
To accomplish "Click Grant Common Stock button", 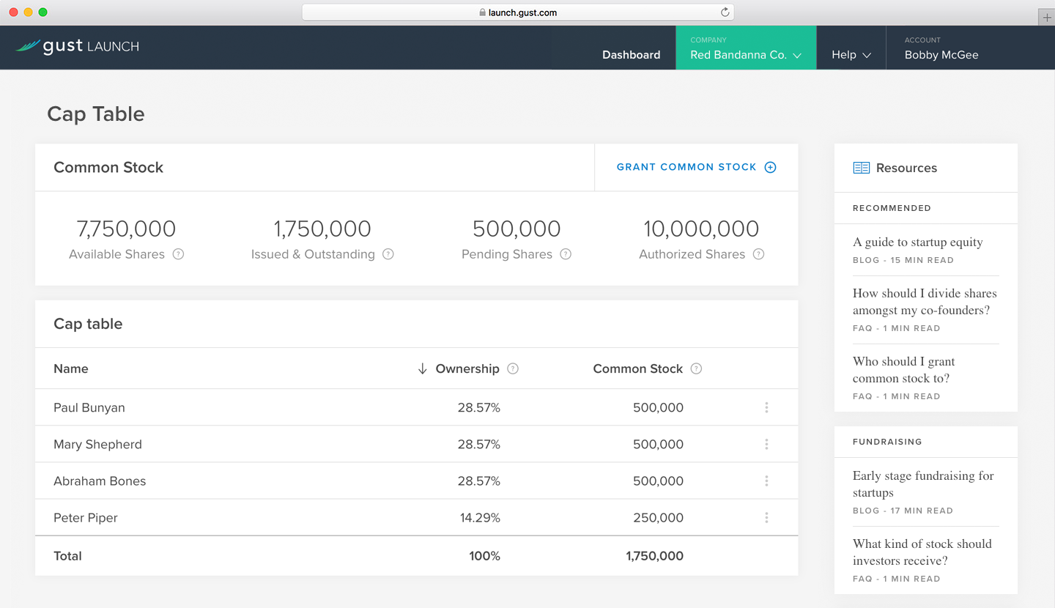I will [x=696, y=167].
